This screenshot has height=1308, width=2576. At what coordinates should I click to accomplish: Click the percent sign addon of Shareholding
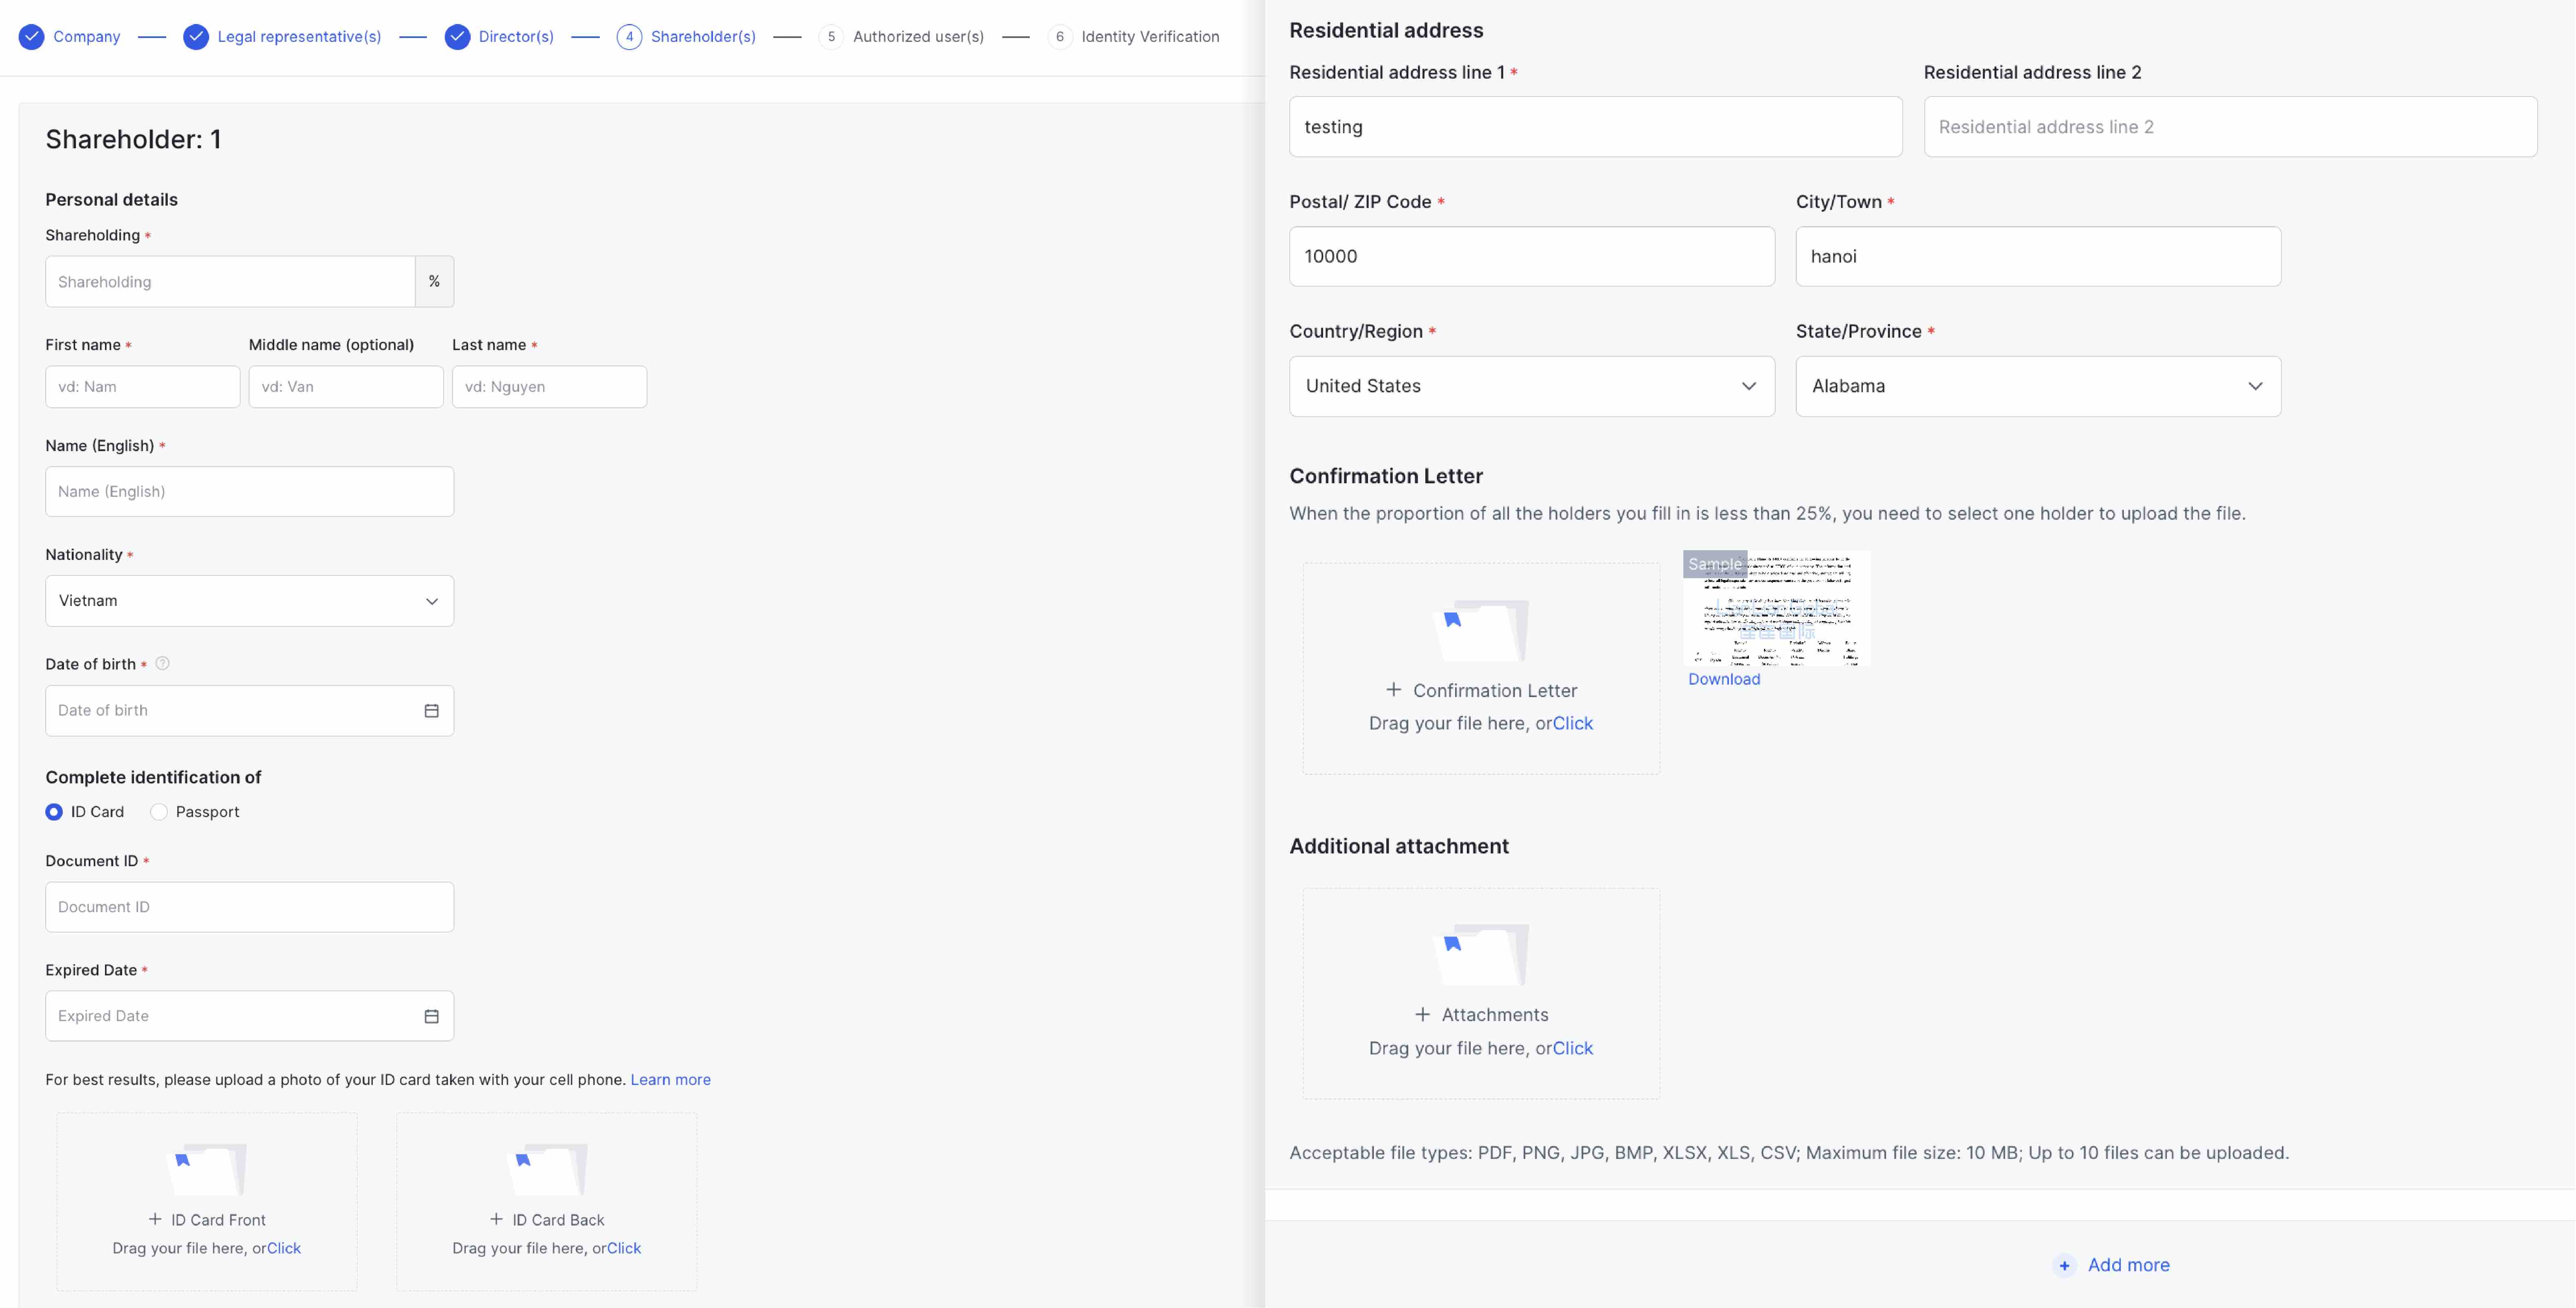coord(434,282)
